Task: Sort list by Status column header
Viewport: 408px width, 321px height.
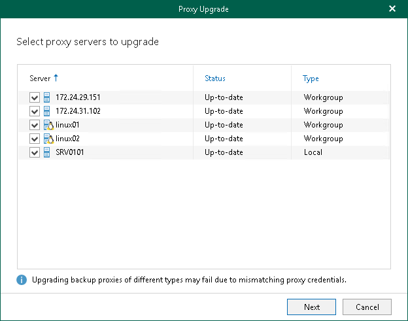Action: [215, 78]
